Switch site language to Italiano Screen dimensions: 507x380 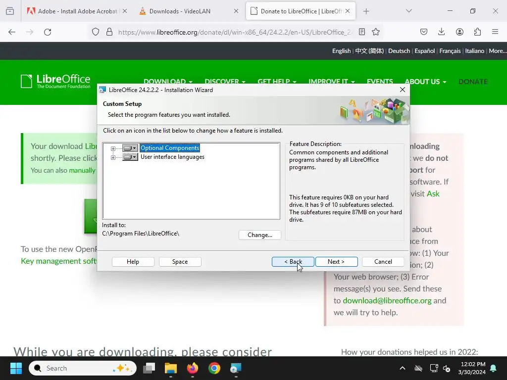(x=474, y=51)
